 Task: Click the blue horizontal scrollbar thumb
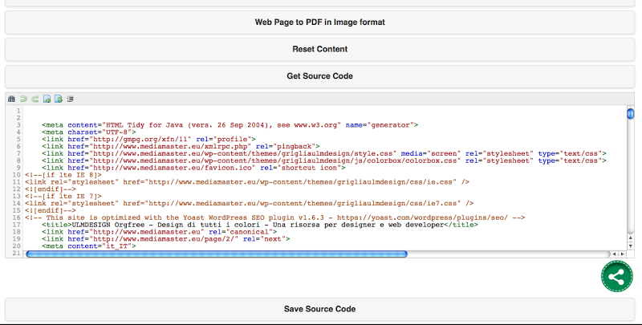click(217, 254)
